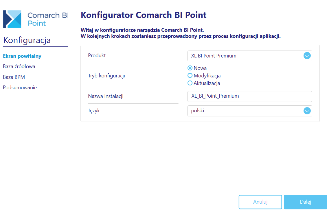Expand the Język combo box showing polski
Image resolution: width=329 pixels, height=212 pixels.
coord(250,111)
